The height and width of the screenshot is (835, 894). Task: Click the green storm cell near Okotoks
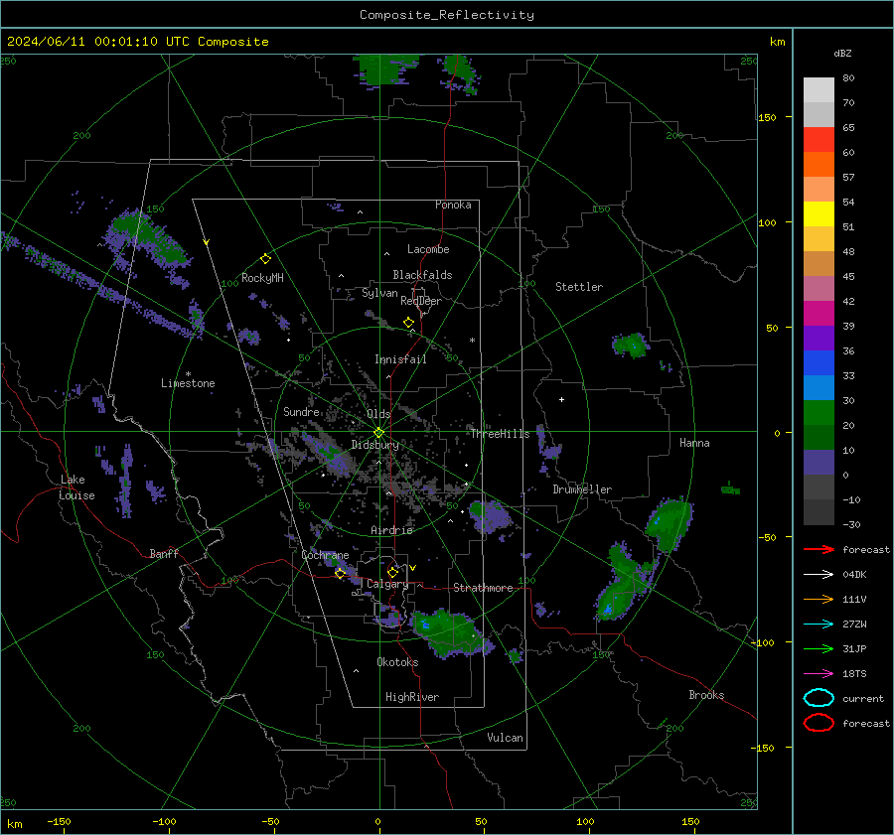[448, 632]
